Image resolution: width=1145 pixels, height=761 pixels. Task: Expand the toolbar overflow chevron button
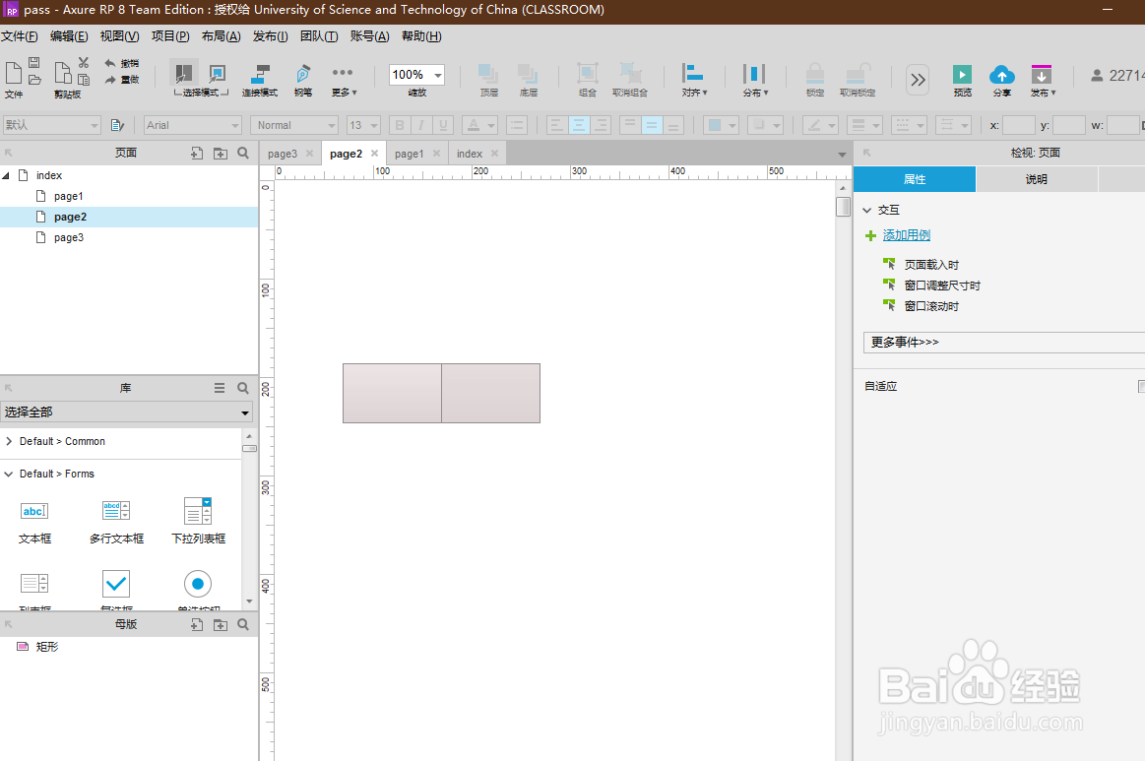[x=918, y=80]
